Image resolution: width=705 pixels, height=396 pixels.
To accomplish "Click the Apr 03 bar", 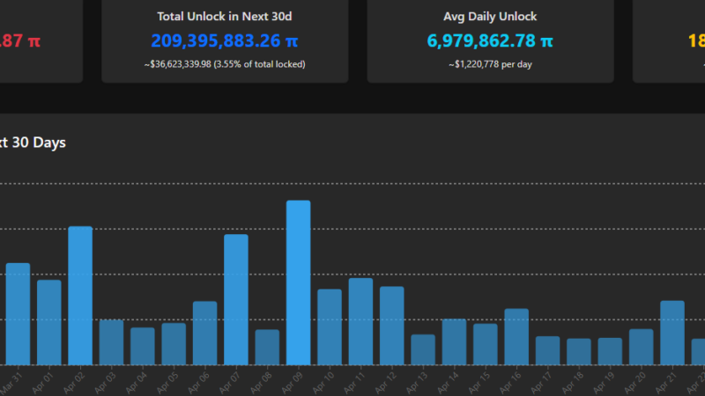I will (x=111, y=342).
